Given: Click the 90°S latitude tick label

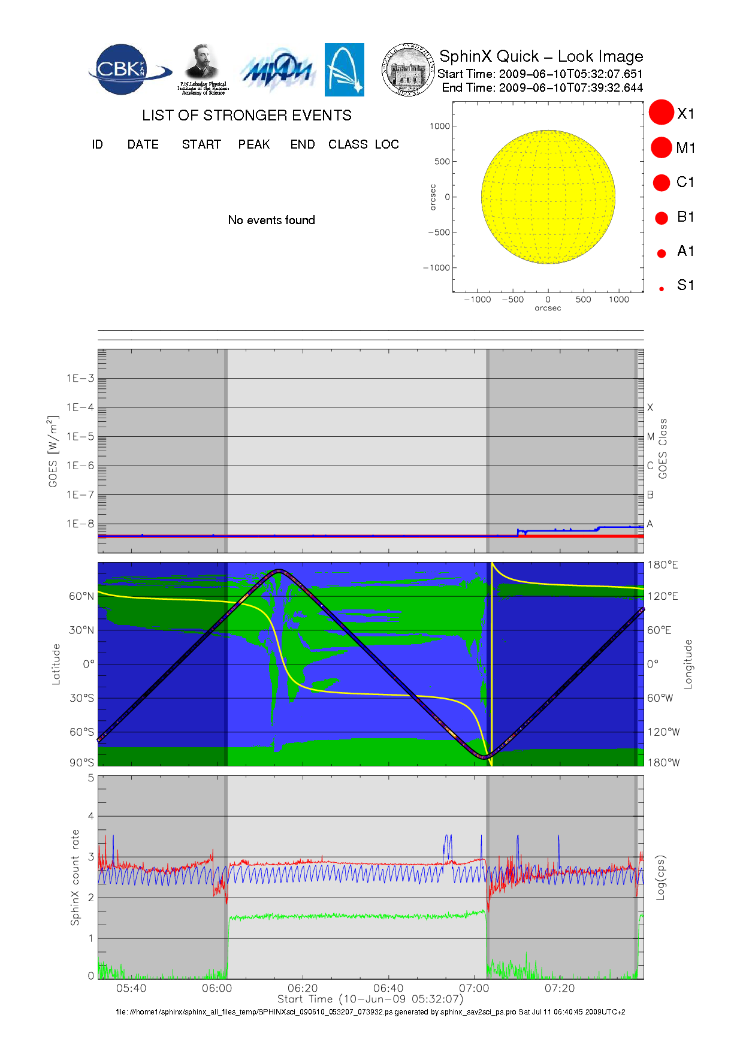Looking at the screenshot, I should [81, 762].
